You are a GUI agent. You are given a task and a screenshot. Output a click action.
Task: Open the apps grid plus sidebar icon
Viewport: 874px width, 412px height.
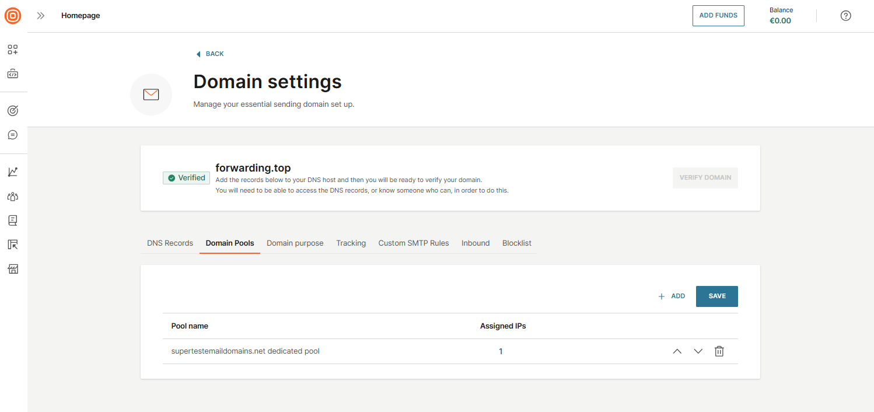pyautogui.click(x=13, y=50)
